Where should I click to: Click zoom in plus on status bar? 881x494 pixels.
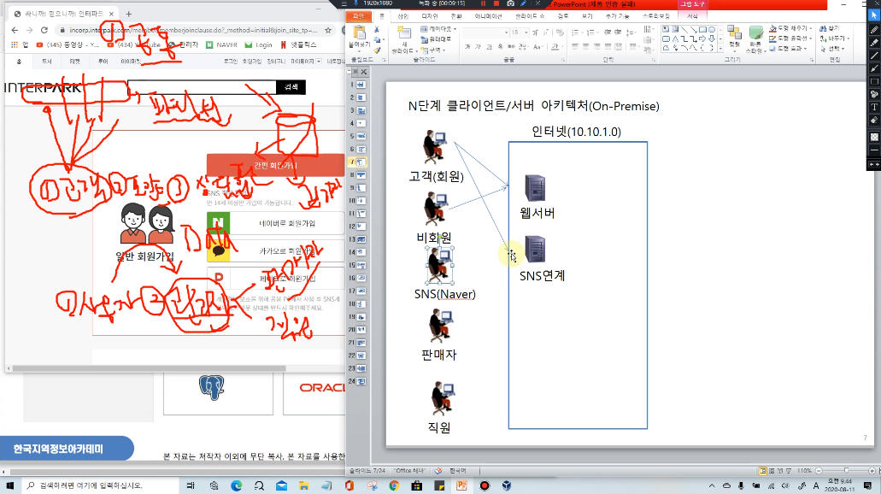pos(872,470)
